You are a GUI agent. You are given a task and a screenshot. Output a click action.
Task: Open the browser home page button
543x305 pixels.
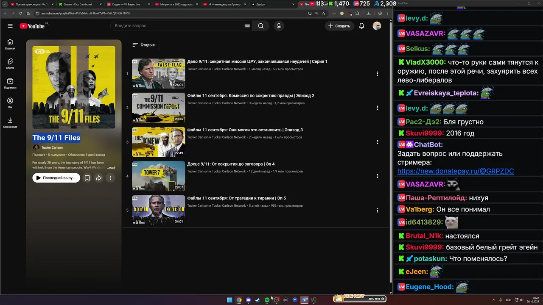pos(28,13)
